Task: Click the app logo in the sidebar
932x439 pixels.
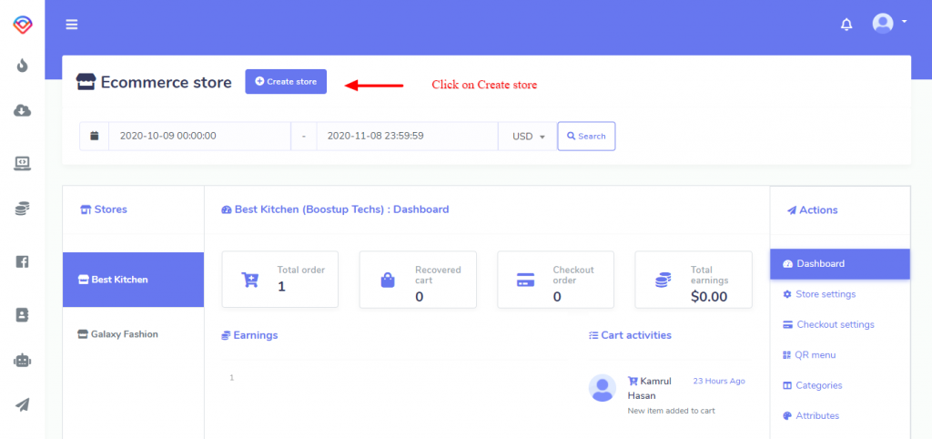Action: click(x=23, y=25)
